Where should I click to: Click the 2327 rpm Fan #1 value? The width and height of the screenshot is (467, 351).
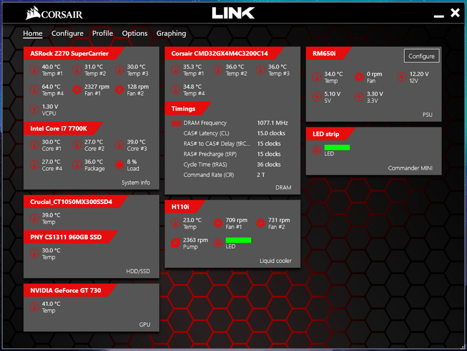(x=97, y=87)
